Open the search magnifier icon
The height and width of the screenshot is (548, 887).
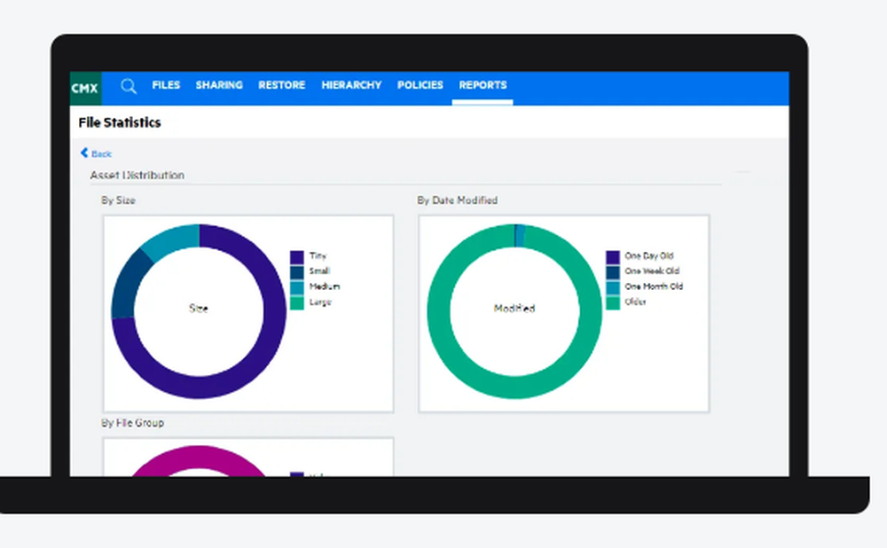[x=129, y=86]
